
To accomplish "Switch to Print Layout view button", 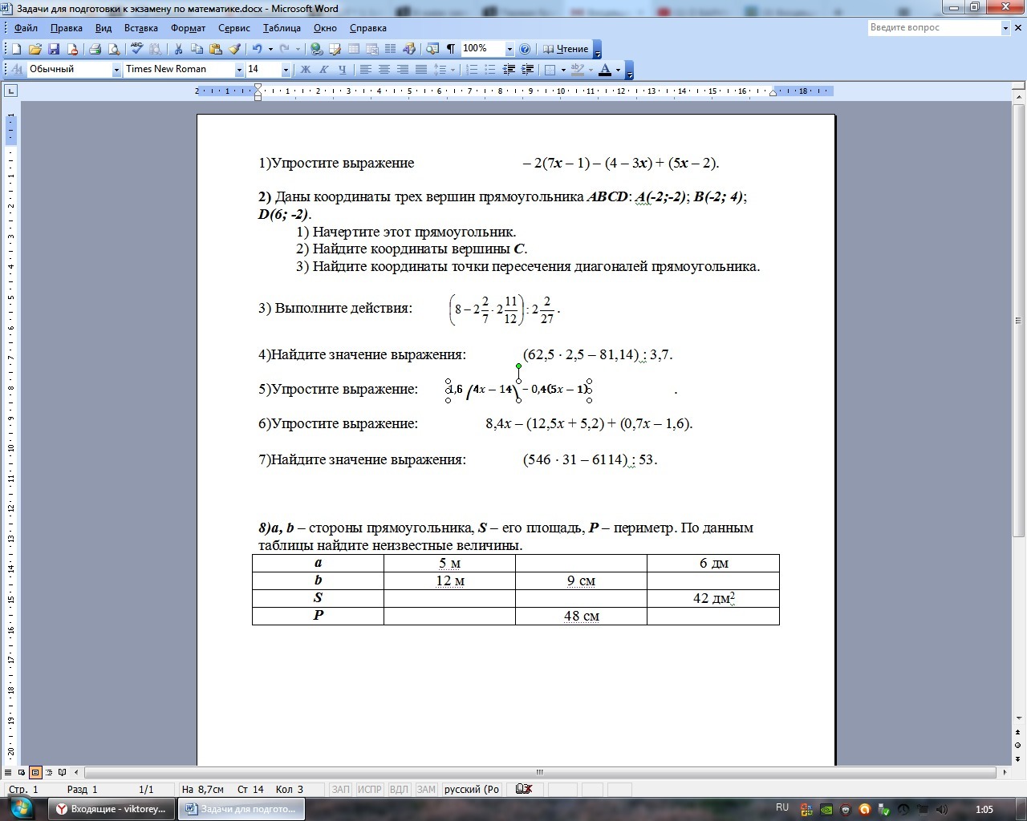I will [x=35, y=773].
